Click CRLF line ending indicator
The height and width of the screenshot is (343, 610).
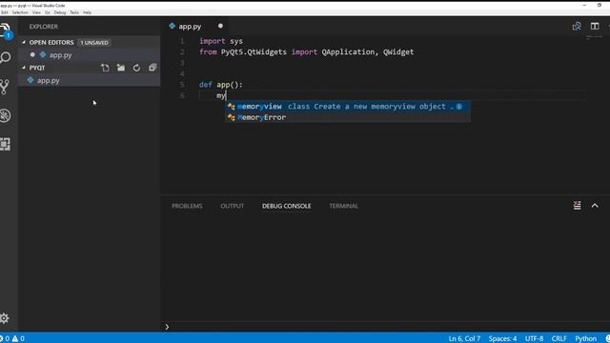tap(559, 338)
